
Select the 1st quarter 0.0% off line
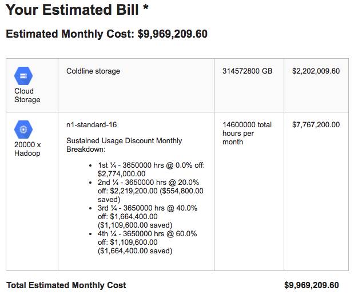click(151, 169)
